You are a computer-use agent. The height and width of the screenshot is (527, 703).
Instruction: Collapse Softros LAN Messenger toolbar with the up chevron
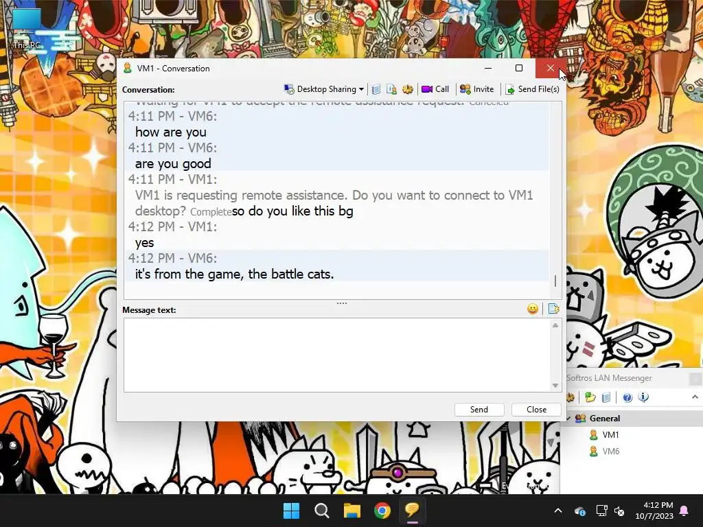click(695, 397)
